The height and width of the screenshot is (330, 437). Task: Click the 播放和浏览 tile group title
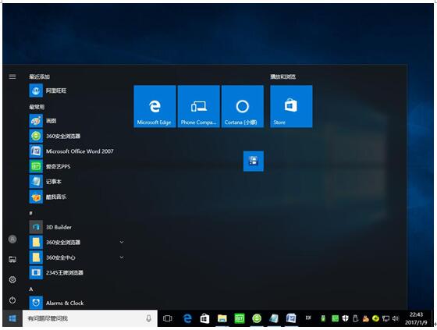coord(282,76)
